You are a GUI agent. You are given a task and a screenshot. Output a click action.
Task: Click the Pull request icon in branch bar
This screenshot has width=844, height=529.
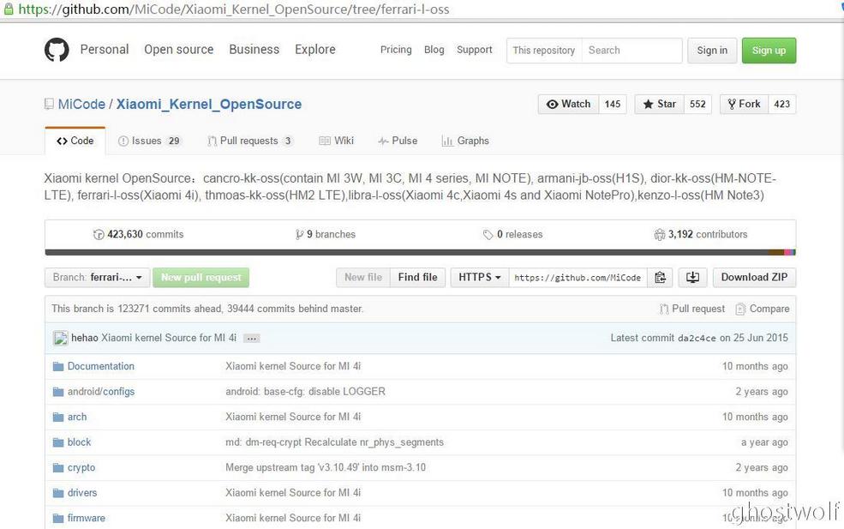coord(664,309)
